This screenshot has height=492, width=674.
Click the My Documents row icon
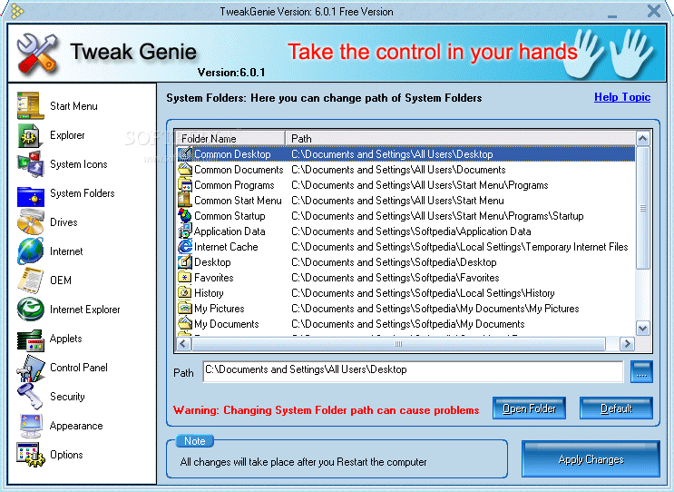coord(185,323)
